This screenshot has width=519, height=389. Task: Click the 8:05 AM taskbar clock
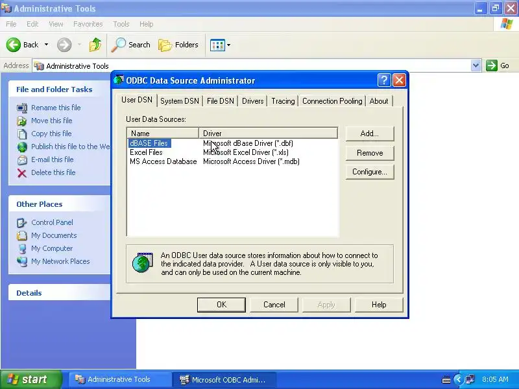tap(495, 379)
